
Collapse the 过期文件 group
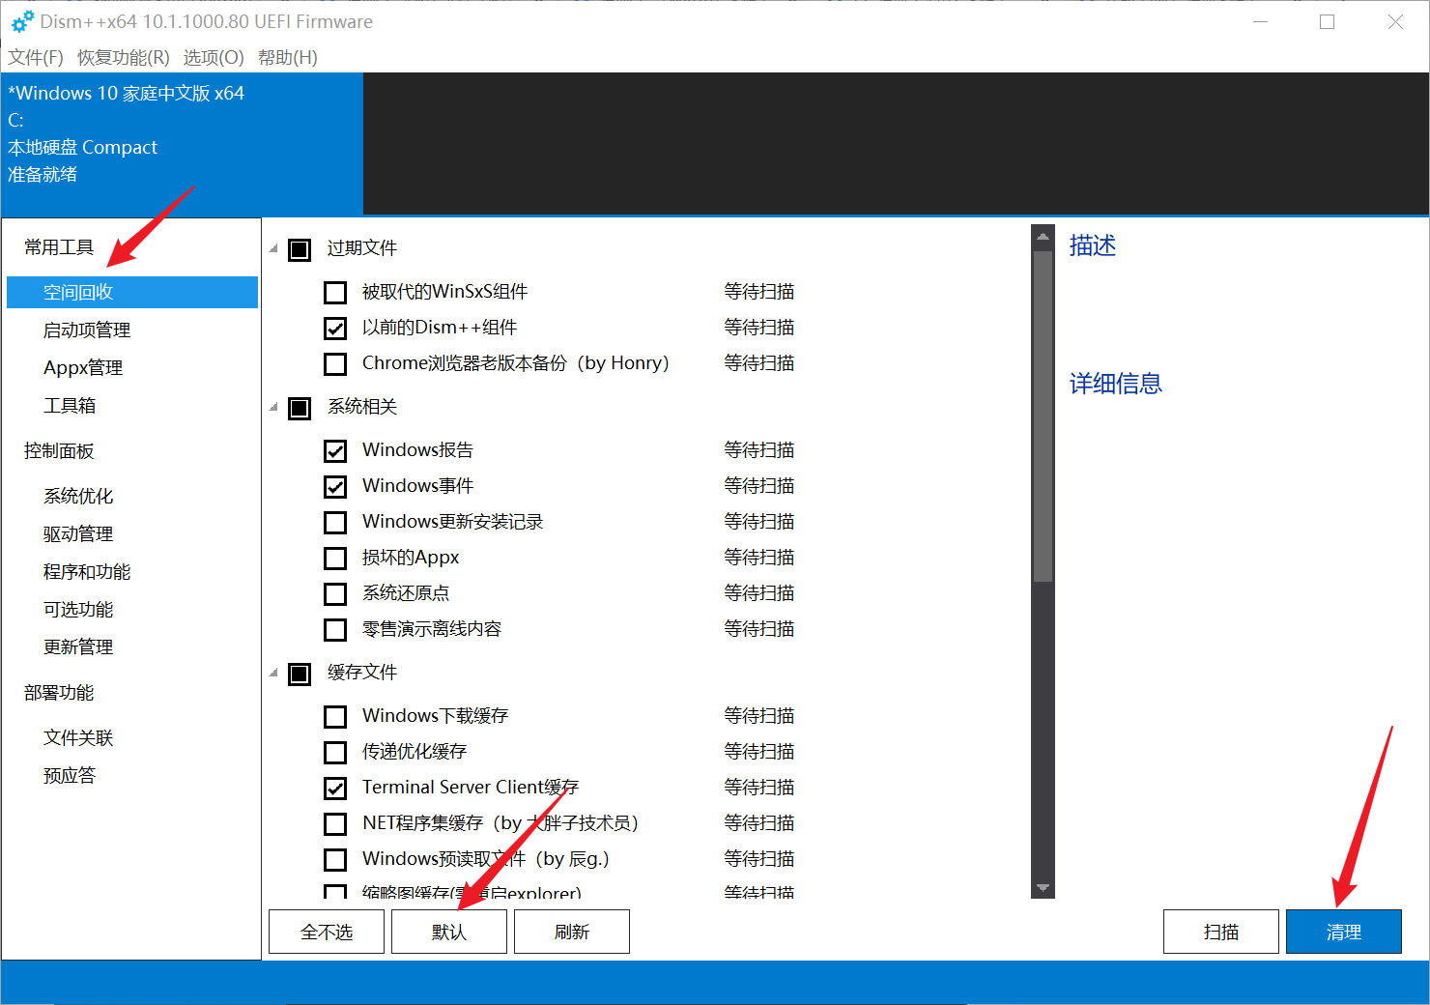click(x=273, y=249)
